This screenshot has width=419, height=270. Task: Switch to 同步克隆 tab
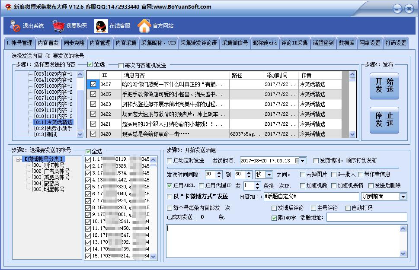[74, 43]
